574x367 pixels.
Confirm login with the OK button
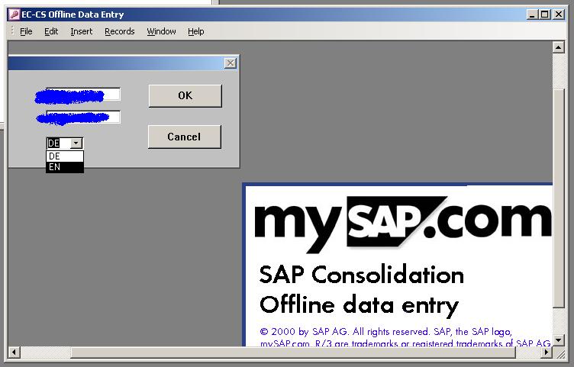tap(185, 96)
